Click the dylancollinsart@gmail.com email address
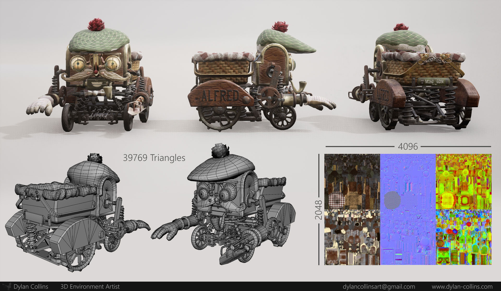Viewport: 501px width, 291px height. (x=379, y=287)
